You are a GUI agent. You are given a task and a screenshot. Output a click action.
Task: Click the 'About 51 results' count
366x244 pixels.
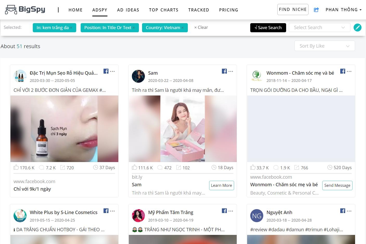point(20,46)
